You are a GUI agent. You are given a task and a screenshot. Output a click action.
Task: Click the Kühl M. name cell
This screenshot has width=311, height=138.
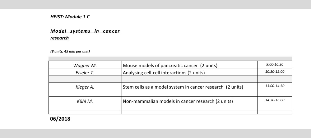(85, 104)
